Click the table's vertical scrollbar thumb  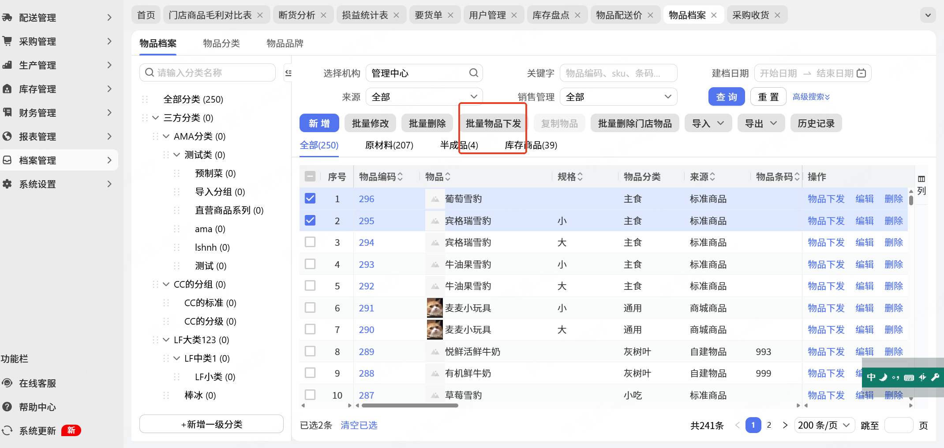pyautogui.click(x=911, y=200)
